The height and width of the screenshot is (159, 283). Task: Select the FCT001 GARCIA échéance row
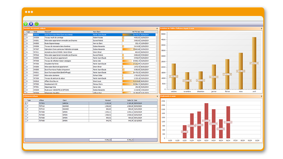click(x=91, y=103)
